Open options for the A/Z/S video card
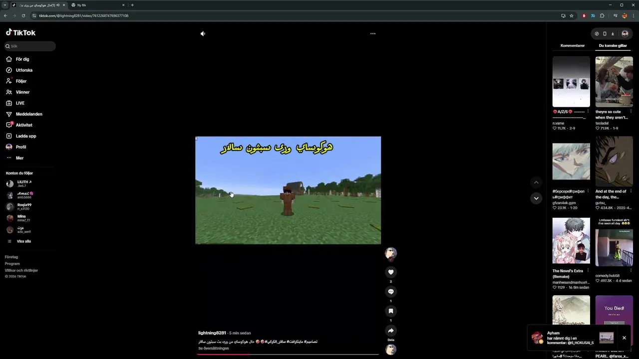Viewport: 639px width, 359px height. (x=588, y=112)
